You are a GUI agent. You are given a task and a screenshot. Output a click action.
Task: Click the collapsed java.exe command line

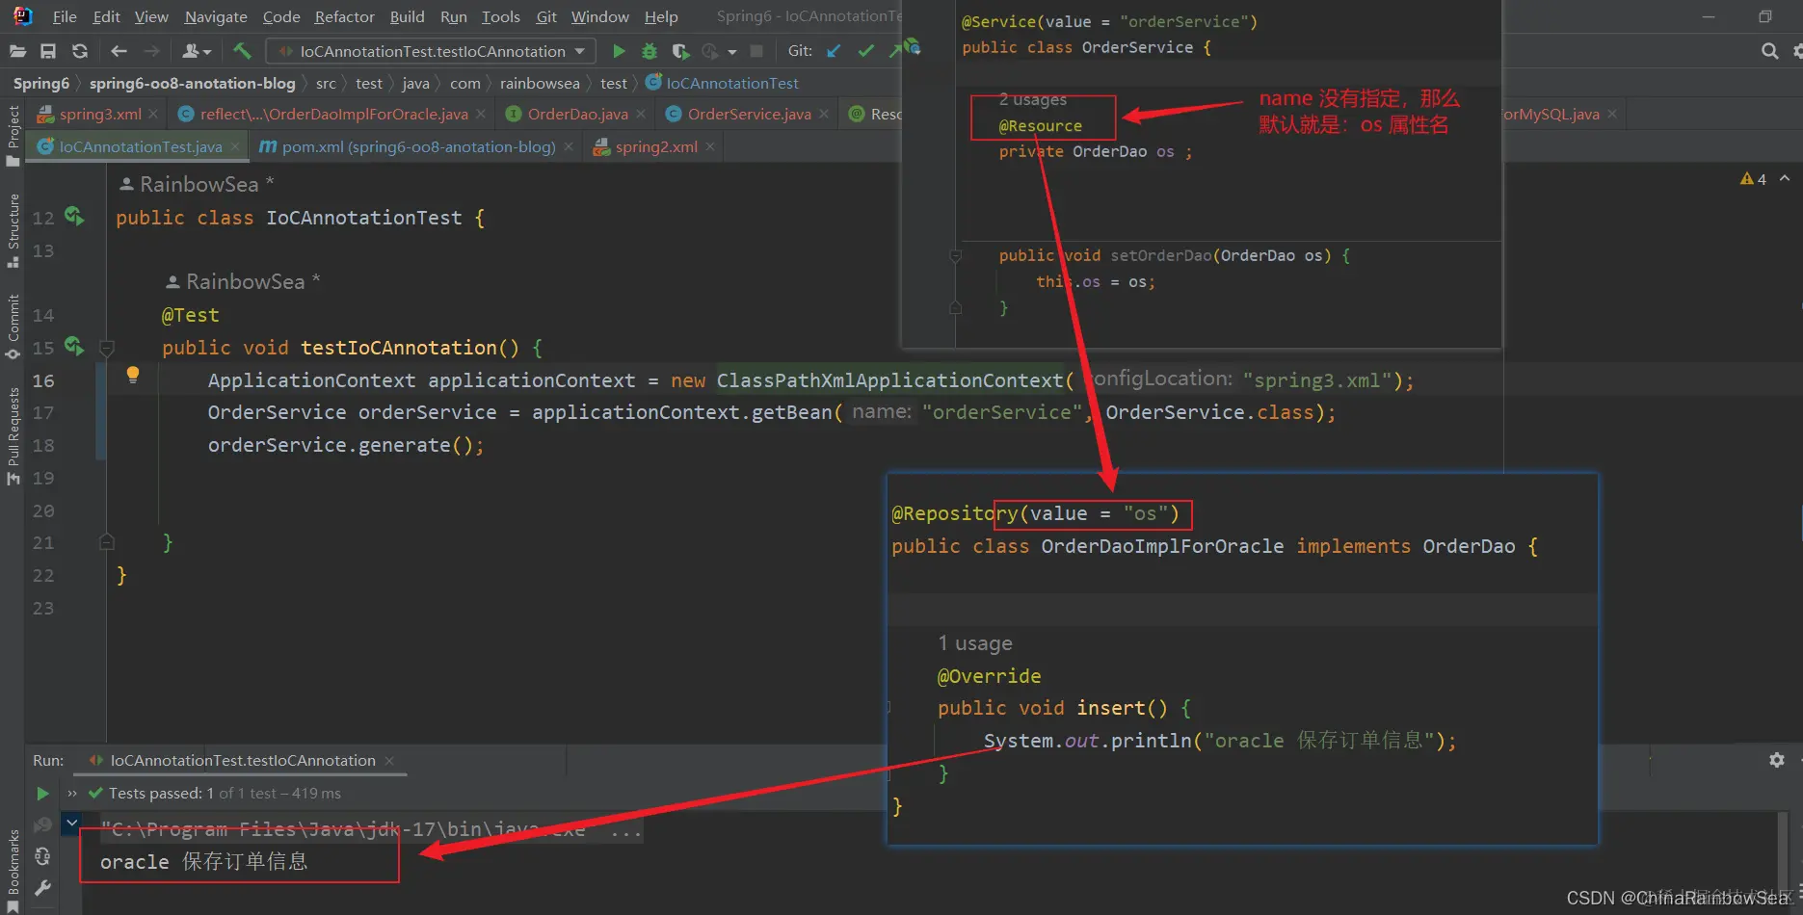click(370, 829)
